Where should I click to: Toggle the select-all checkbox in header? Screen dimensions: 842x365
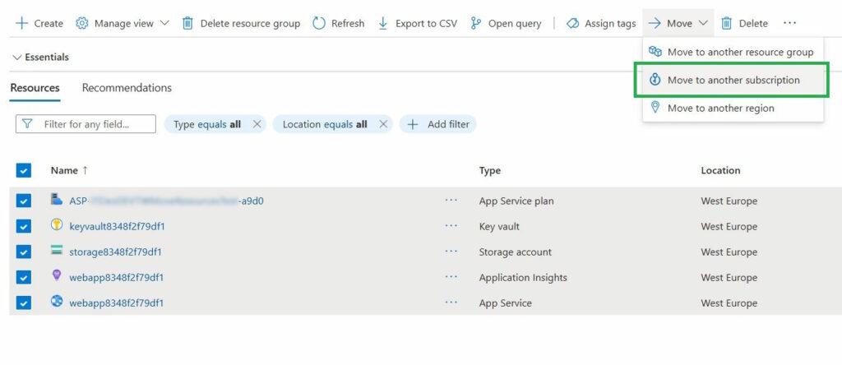(x=24, y=170)
